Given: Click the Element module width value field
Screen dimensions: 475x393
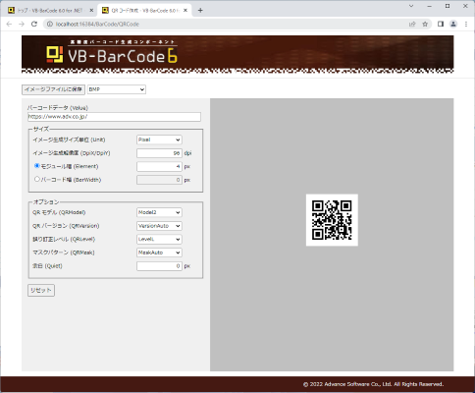Looking at the screenshot, I should click(159, 166).
